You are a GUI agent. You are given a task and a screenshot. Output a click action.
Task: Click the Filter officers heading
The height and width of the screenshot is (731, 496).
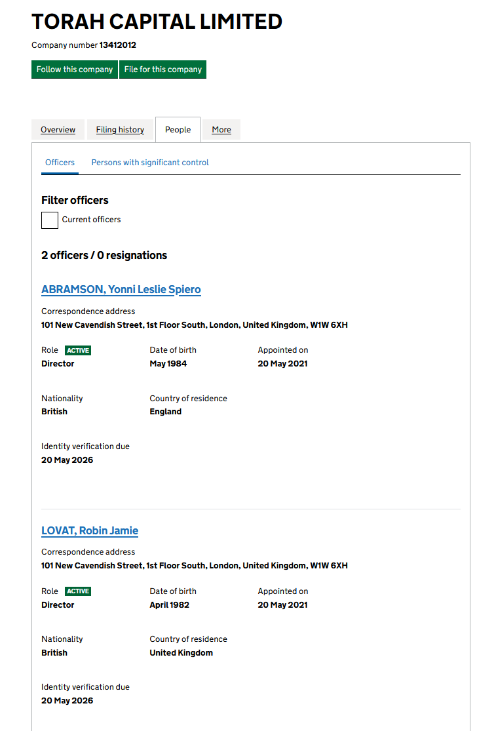click(x=75, y=200)
